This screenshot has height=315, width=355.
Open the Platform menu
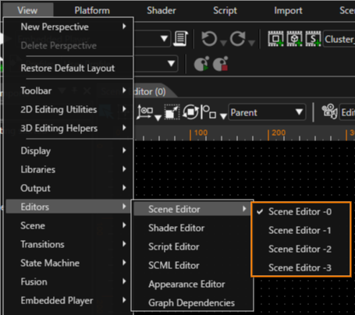tap(92, 10)
